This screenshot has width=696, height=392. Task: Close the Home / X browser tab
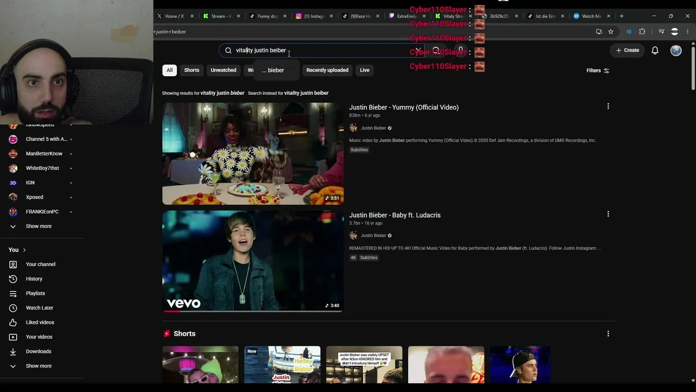pos(192,16)
